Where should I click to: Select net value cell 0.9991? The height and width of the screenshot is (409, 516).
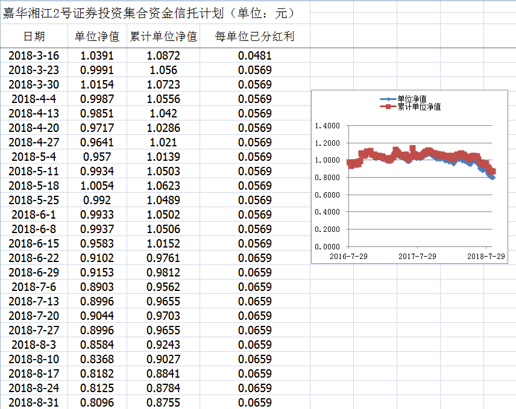pyautogui.click(x=97, y=70)
